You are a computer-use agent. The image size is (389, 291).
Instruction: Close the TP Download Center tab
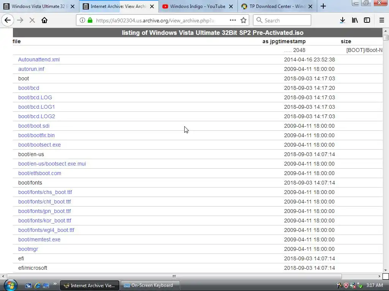(310, 6)
